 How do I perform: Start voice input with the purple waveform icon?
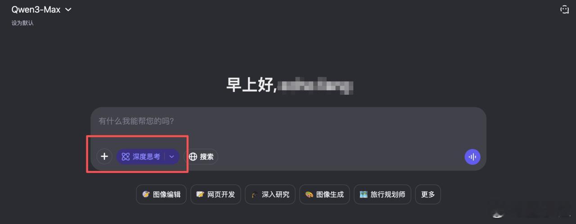[x=472, y=157]
